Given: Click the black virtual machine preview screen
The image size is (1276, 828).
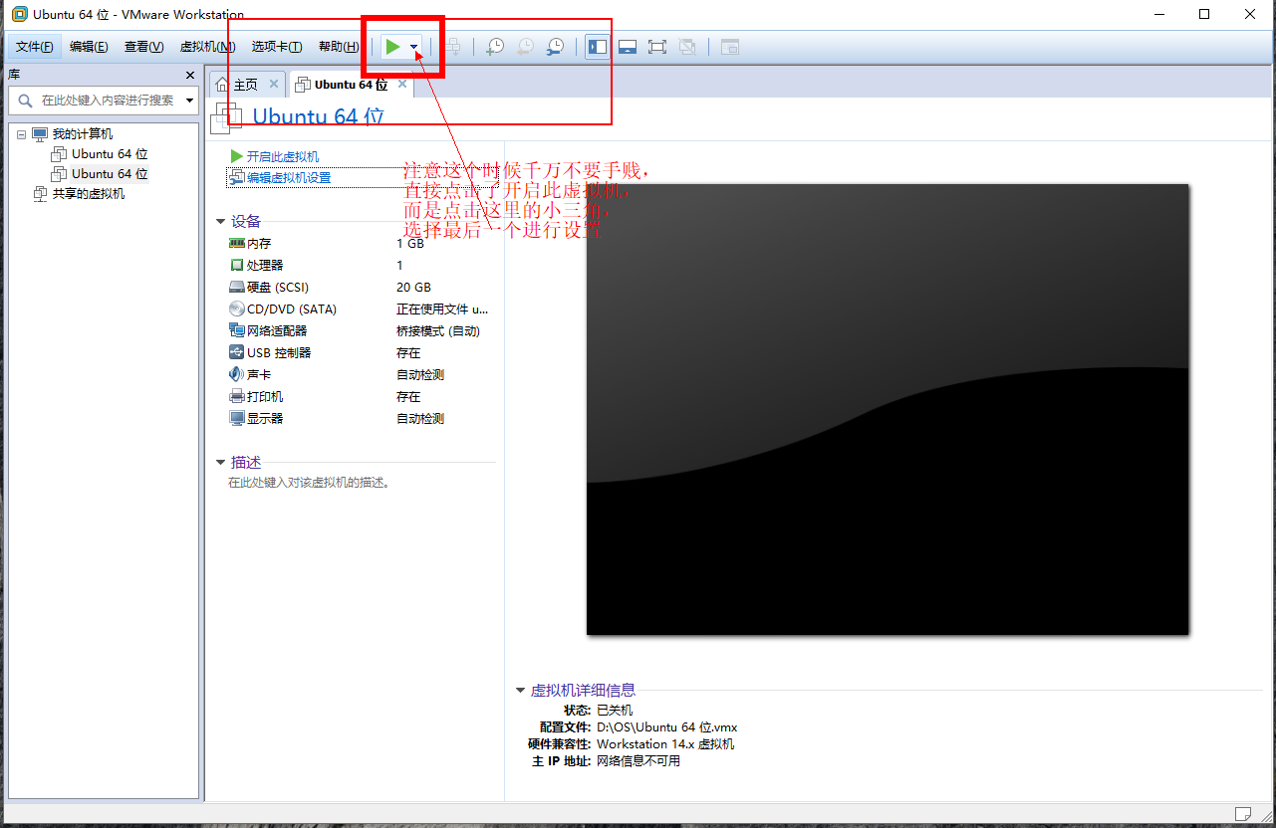Looking at the screenshot, I should point(888,409).
